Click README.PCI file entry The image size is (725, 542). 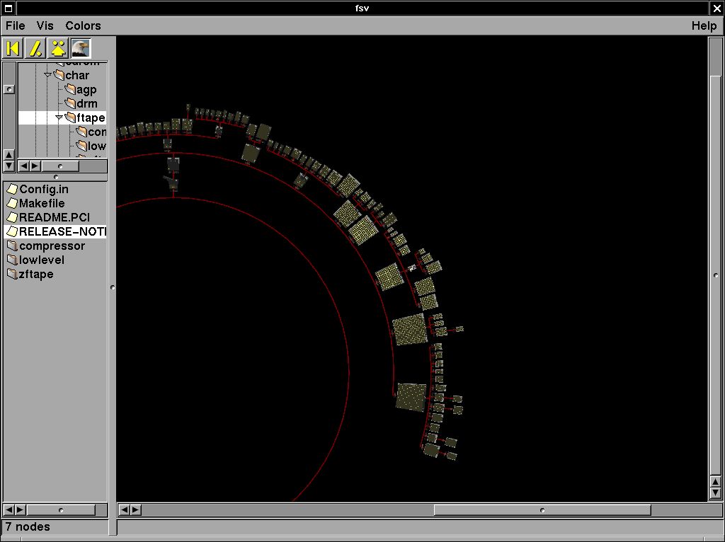54,218
